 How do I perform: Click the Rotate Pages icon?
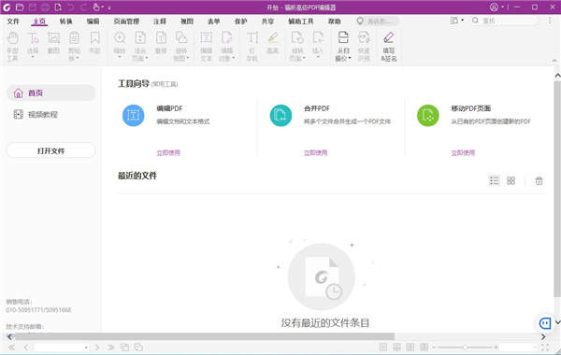point(297,38)
